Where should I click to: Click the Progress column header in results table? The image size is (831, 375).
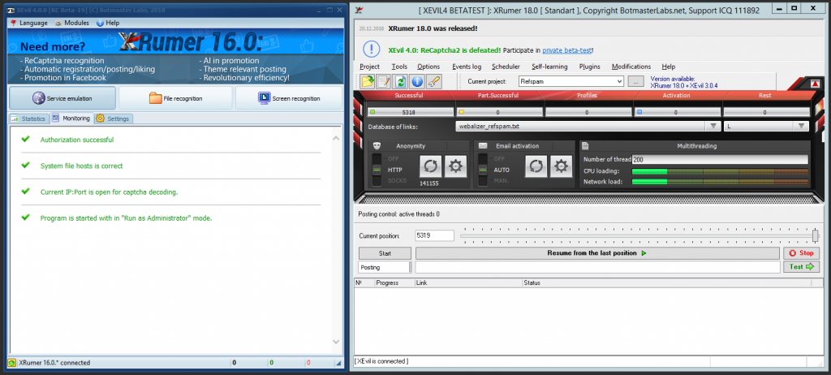click(394, 282)
